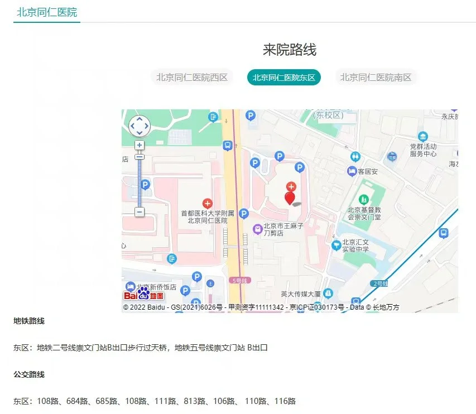
Task: Click the bus stop icon on yellow road
Action: coord(227,146)
